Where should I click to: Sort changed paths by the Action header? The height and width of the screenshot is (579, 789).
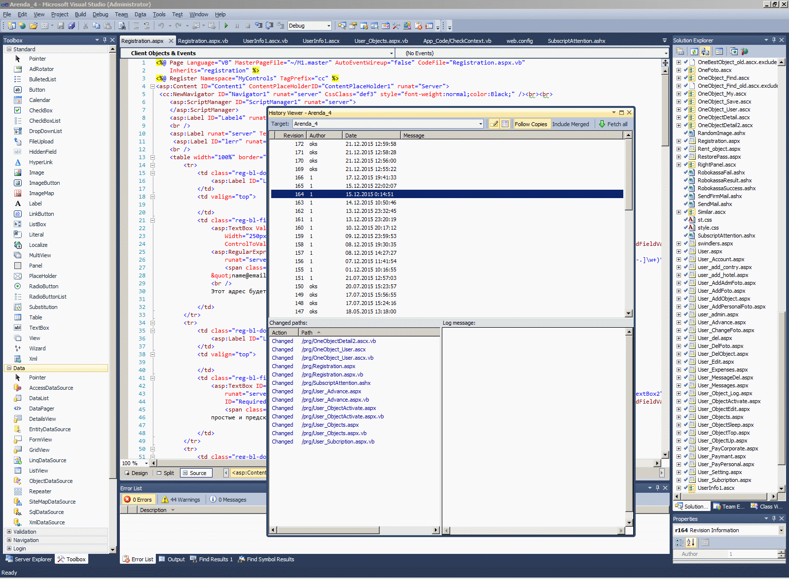point(285,333)
